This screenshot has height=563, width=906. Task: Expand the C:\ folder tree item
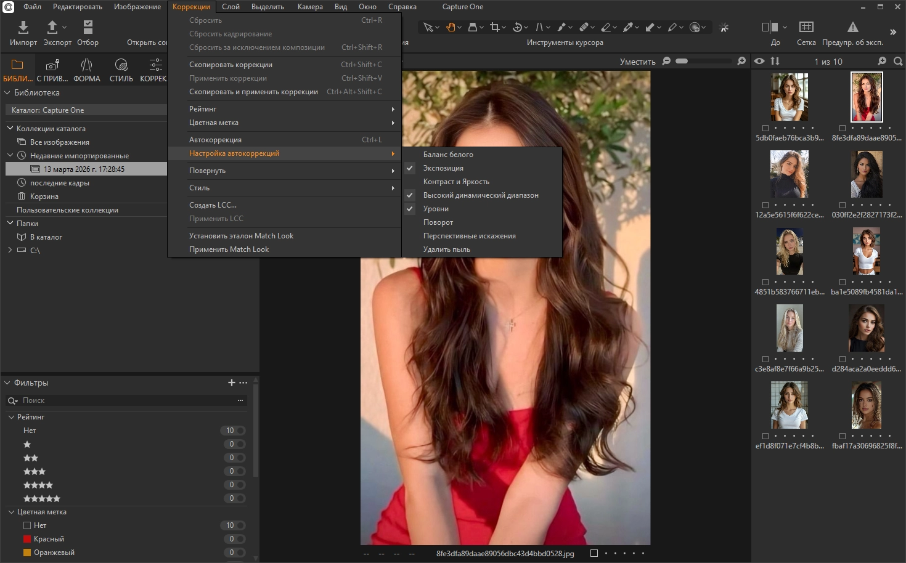tap(10, 250)
